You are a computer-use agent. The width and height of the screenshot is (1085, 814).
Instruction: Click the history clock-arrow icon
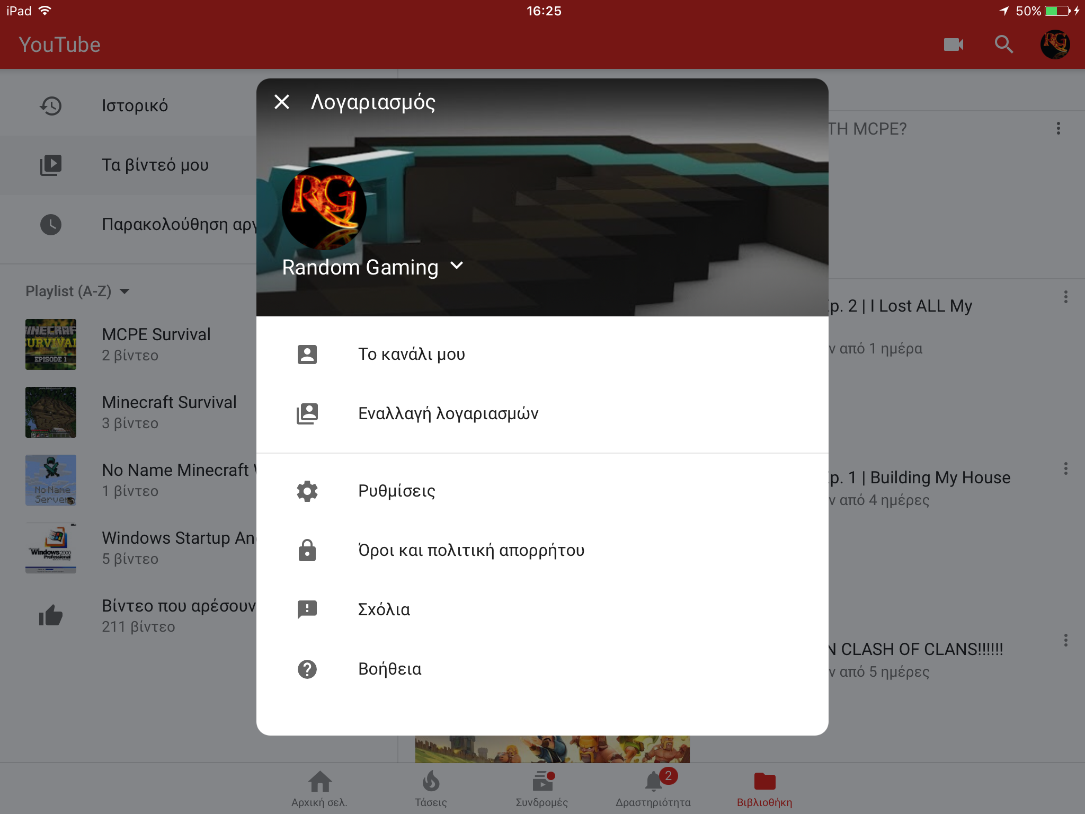coord(51,105)
